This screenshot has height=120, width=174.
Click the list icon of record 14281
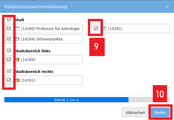pos(105,28)
